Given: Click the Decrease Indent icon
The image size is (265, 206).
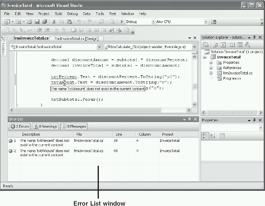Looking at the screenshot, I should coord(39,30).
